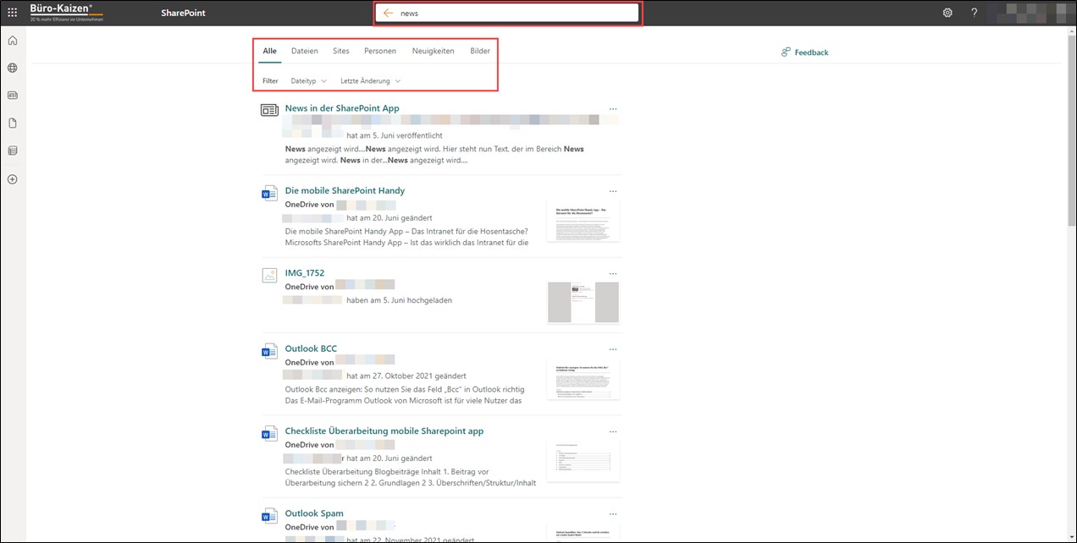Open the IMG_1752 result
This screenshot has height=543, width=1077.
pyautogui.click(x=305, y=272)
